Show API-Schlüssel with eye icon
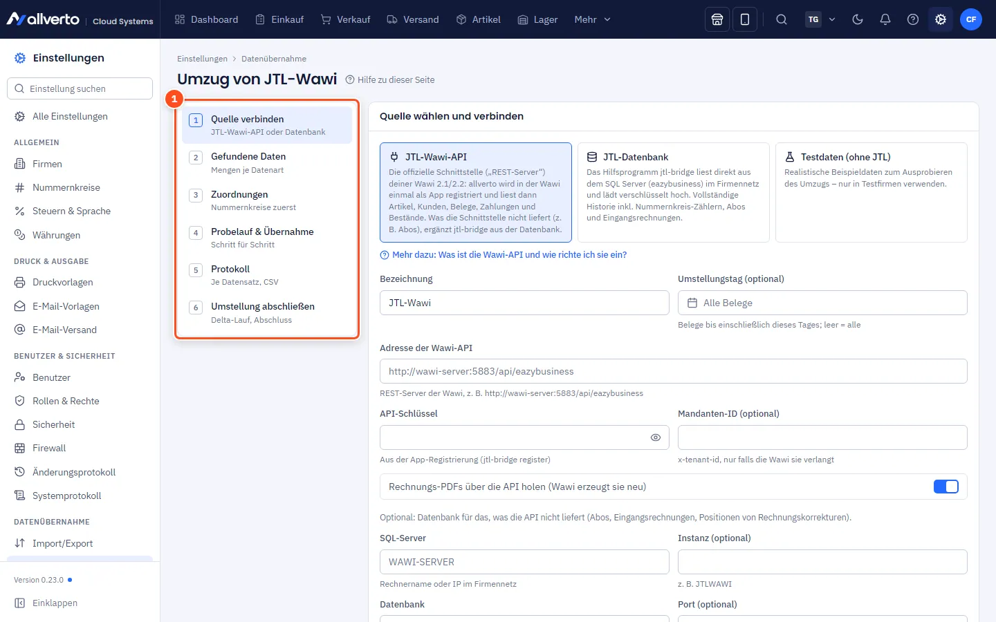 [656, 437]
